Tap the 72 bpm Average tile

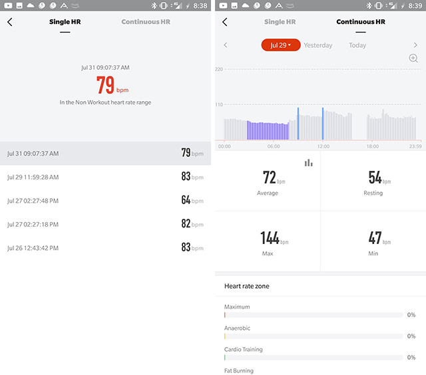point(268,181)
